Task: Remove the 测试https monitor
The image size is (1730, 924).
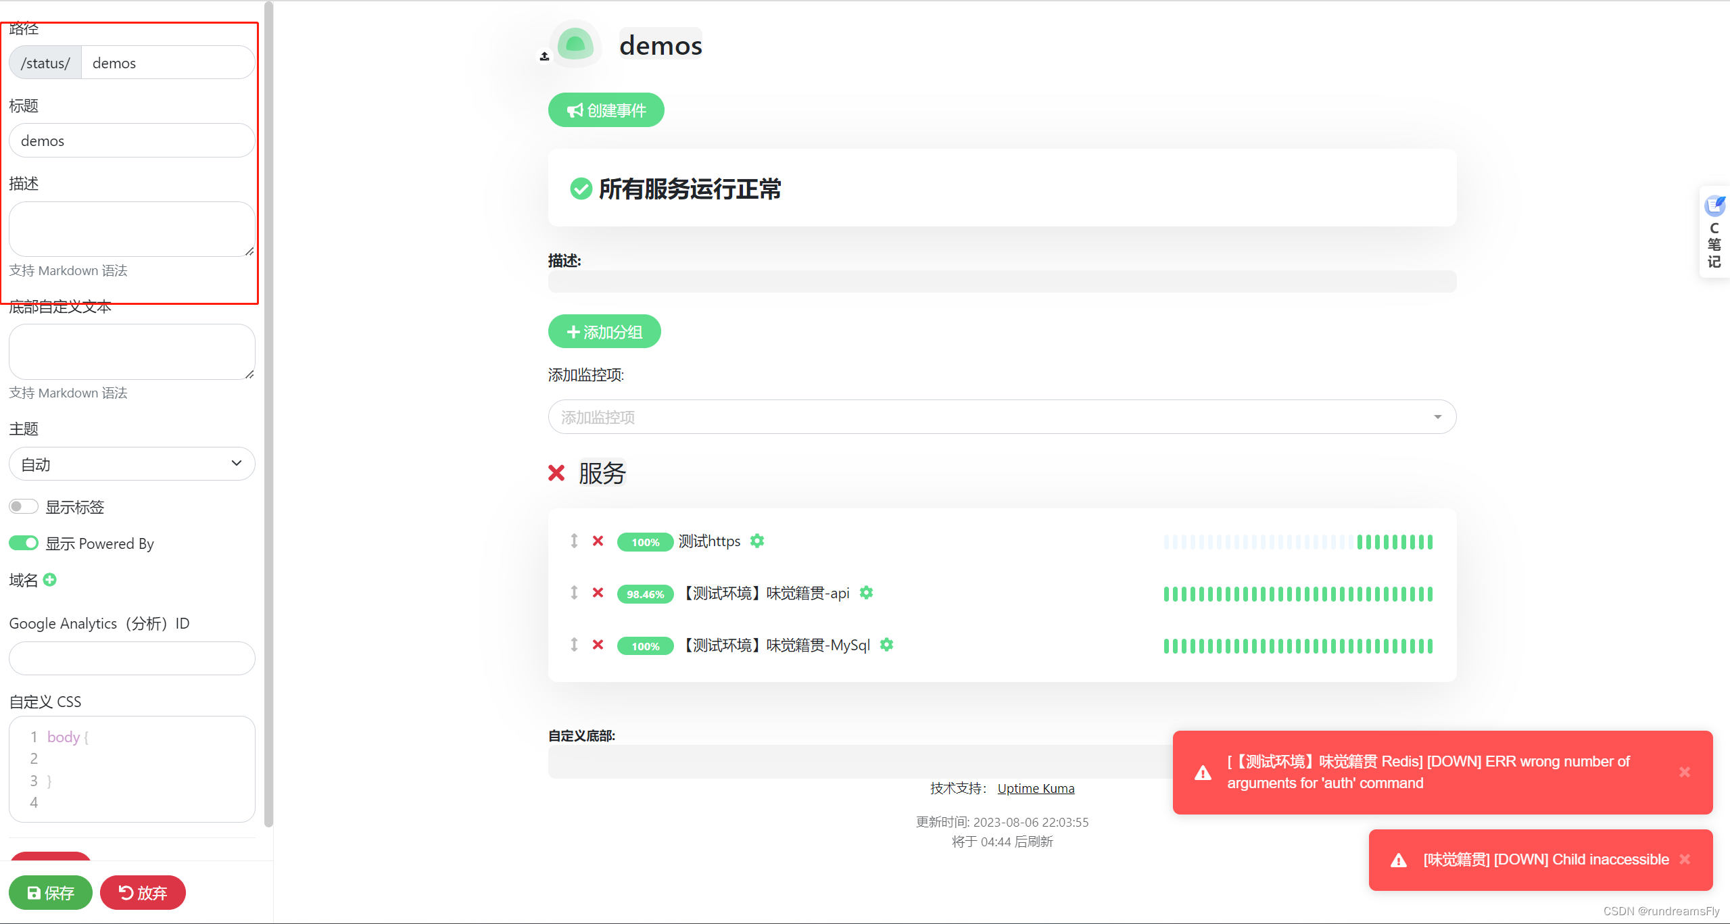Action: [x=598, y=541]
